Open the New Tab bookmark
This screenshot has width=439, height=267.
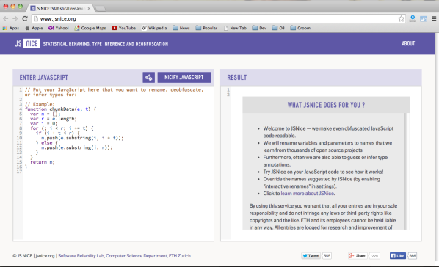point(235,28)
